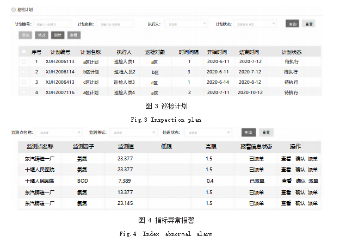Image resolution: width=352 pixels, height=249 pixels.
Task: Click 重置 button in inspection plan
Action: coord(308,23)
